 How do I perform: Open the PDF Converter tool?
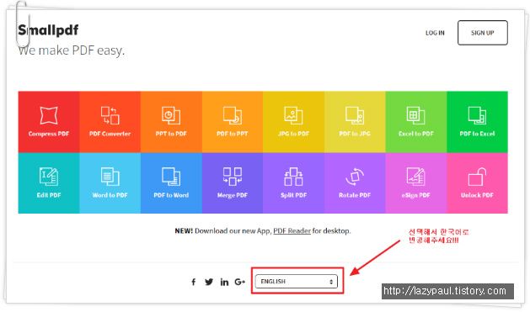pyautogui.click(x=110, y=122)
